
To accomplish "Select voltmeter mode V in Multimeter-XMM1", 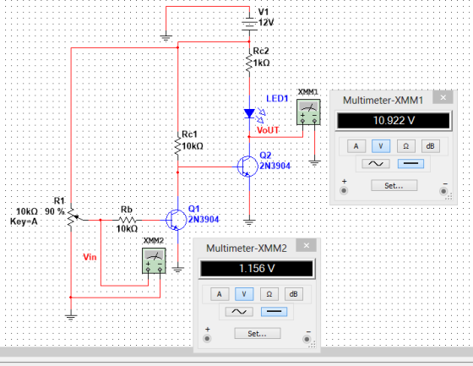I will [381, 146].
